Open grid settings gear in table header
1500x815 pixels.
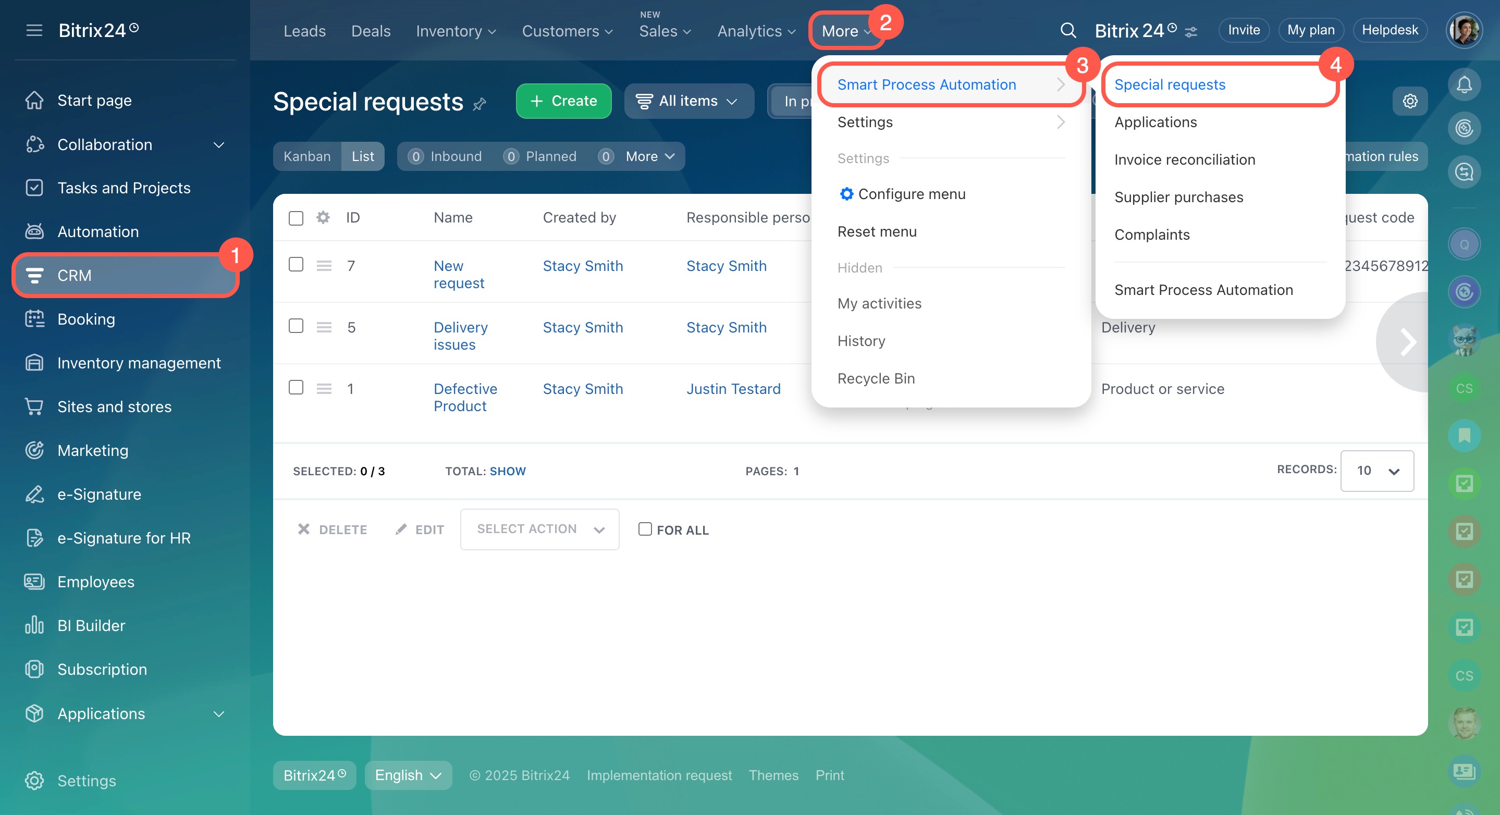click(x=323, y=218)
